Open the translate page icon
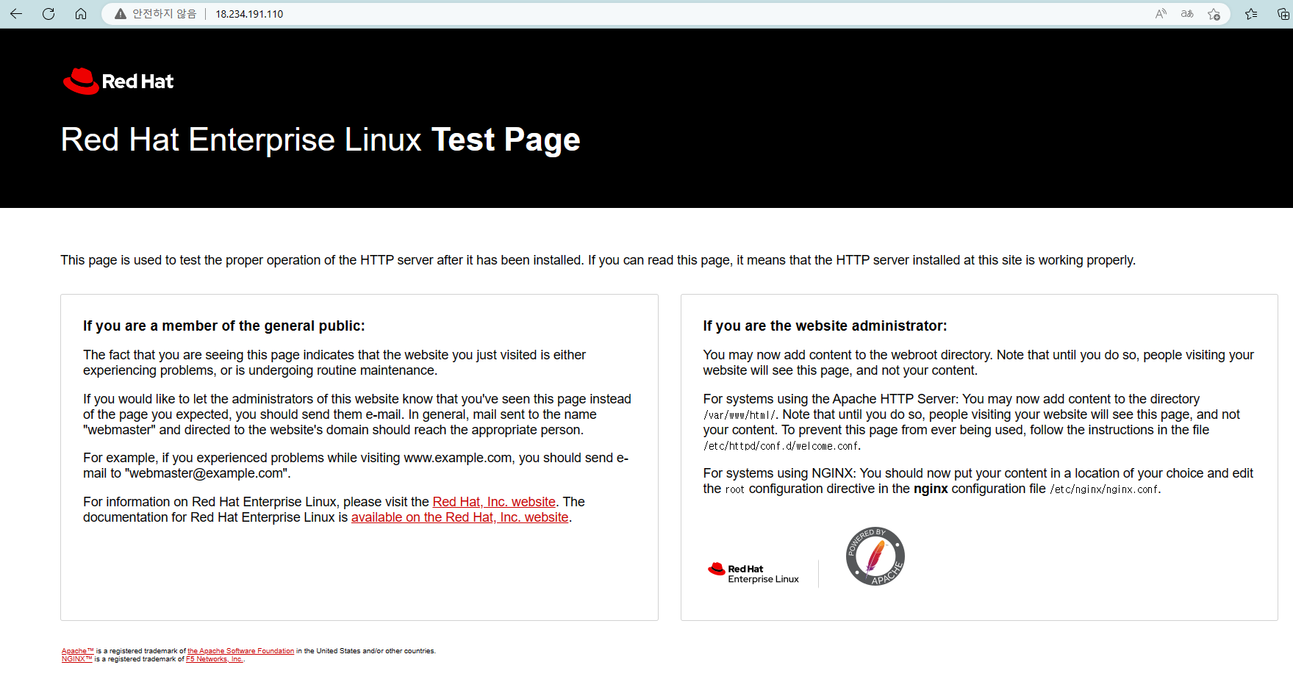Viewport: 1293px width, 690px height. click(1187, 14)
